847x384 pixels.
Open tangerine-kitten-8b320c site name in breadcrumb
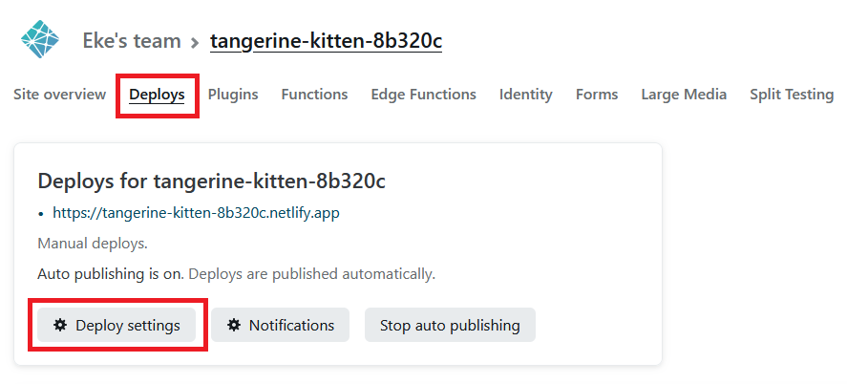[326, 41]
